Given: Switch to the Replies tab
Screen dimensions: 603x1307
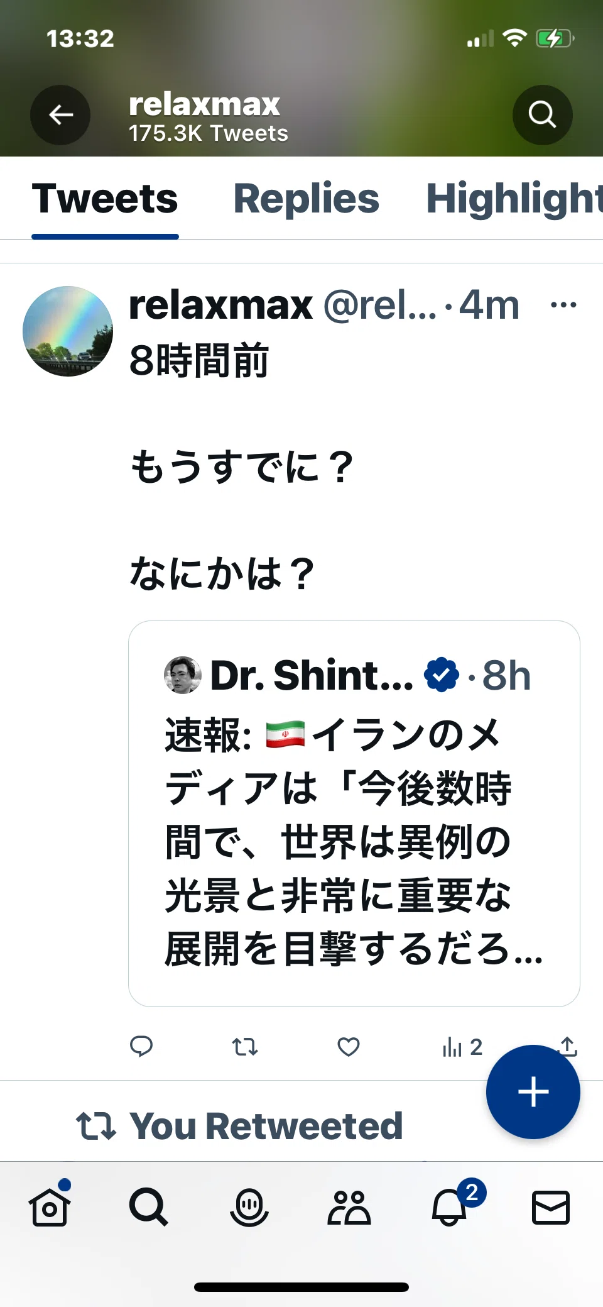Looking at the screenshot, I should tap(307, 199).
